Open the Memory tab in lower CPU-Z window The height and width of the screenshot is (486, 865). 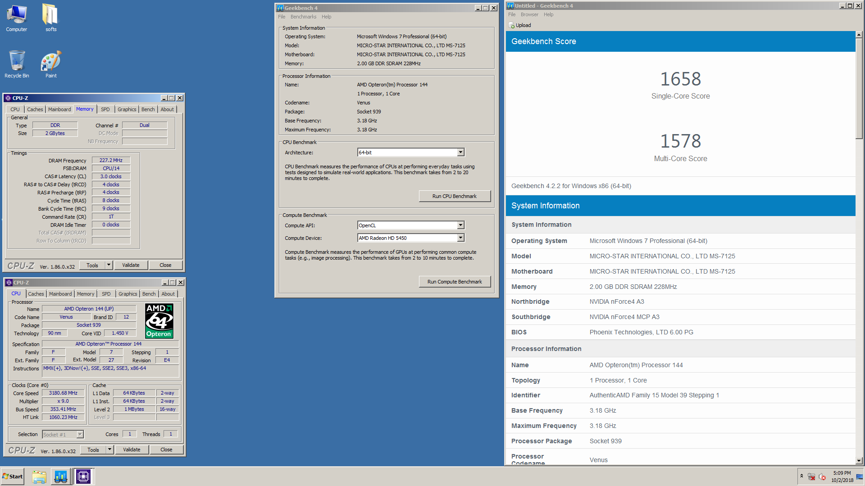86,294
